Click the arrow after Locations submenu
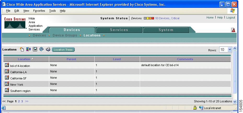243x113 pixels. pos(104,35)
